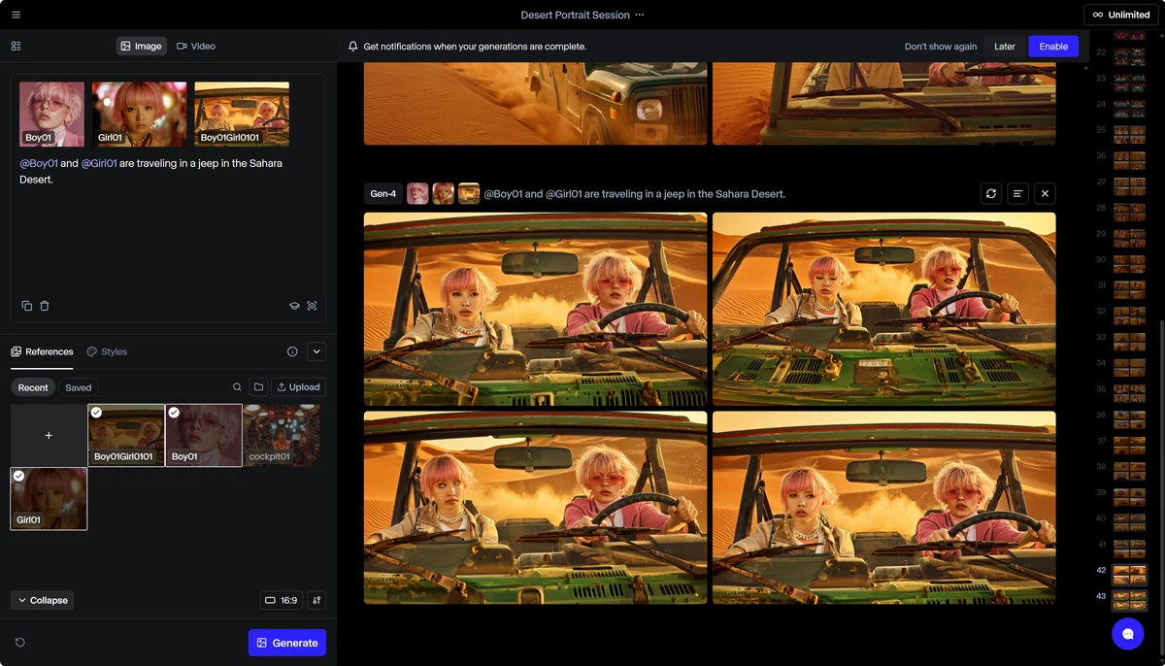
Task: Toggle the sidebar layout icon beside Image tab
Action: pyautogui.click(x=16, y=46)
